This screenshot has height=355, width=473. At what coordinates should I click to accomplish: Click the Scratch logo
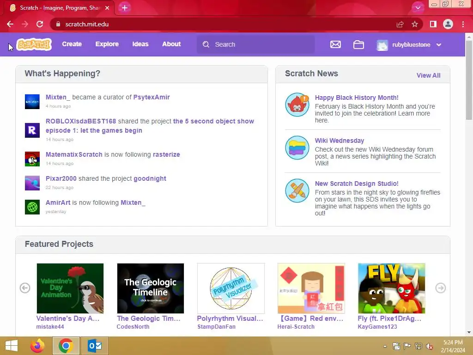click(x=34, y=44)
